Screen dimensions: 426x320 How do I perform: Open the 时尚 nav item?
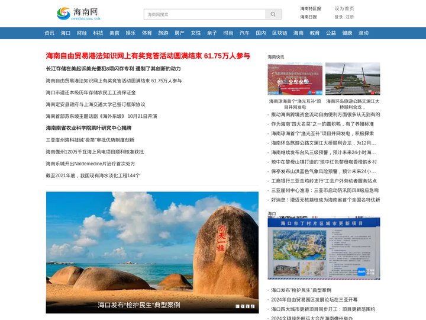click(228, 33)
